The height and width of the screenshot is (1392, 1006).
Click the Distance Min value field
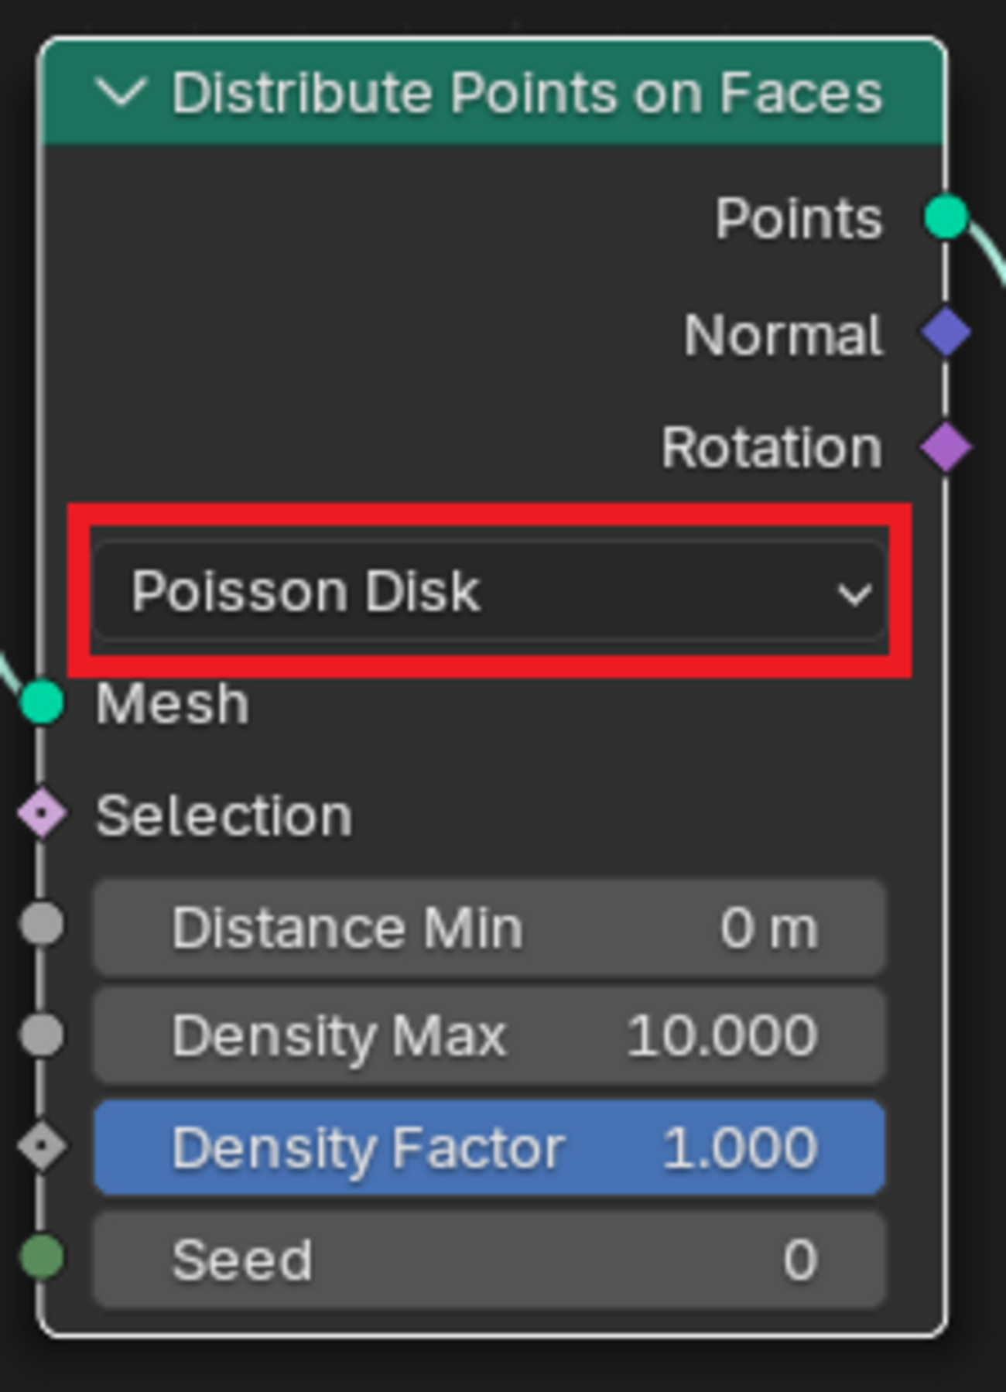click(x=489, y=927)
